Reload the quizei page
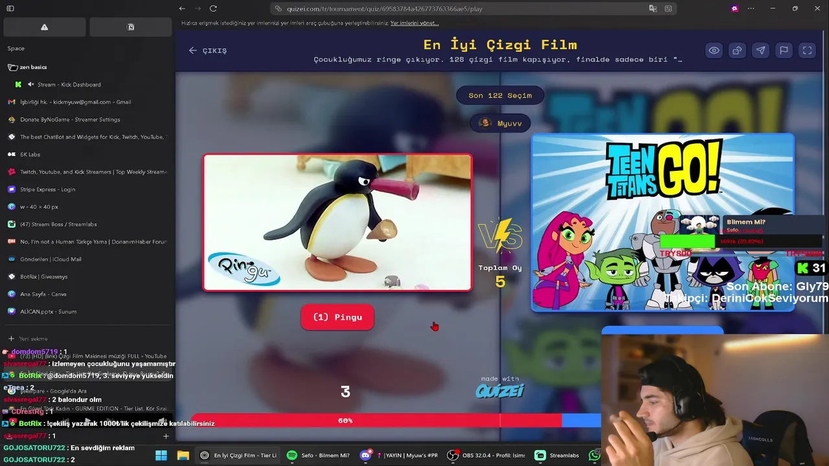Image resolution: width=829 pixels, height=466 pixels. (213, 8)
